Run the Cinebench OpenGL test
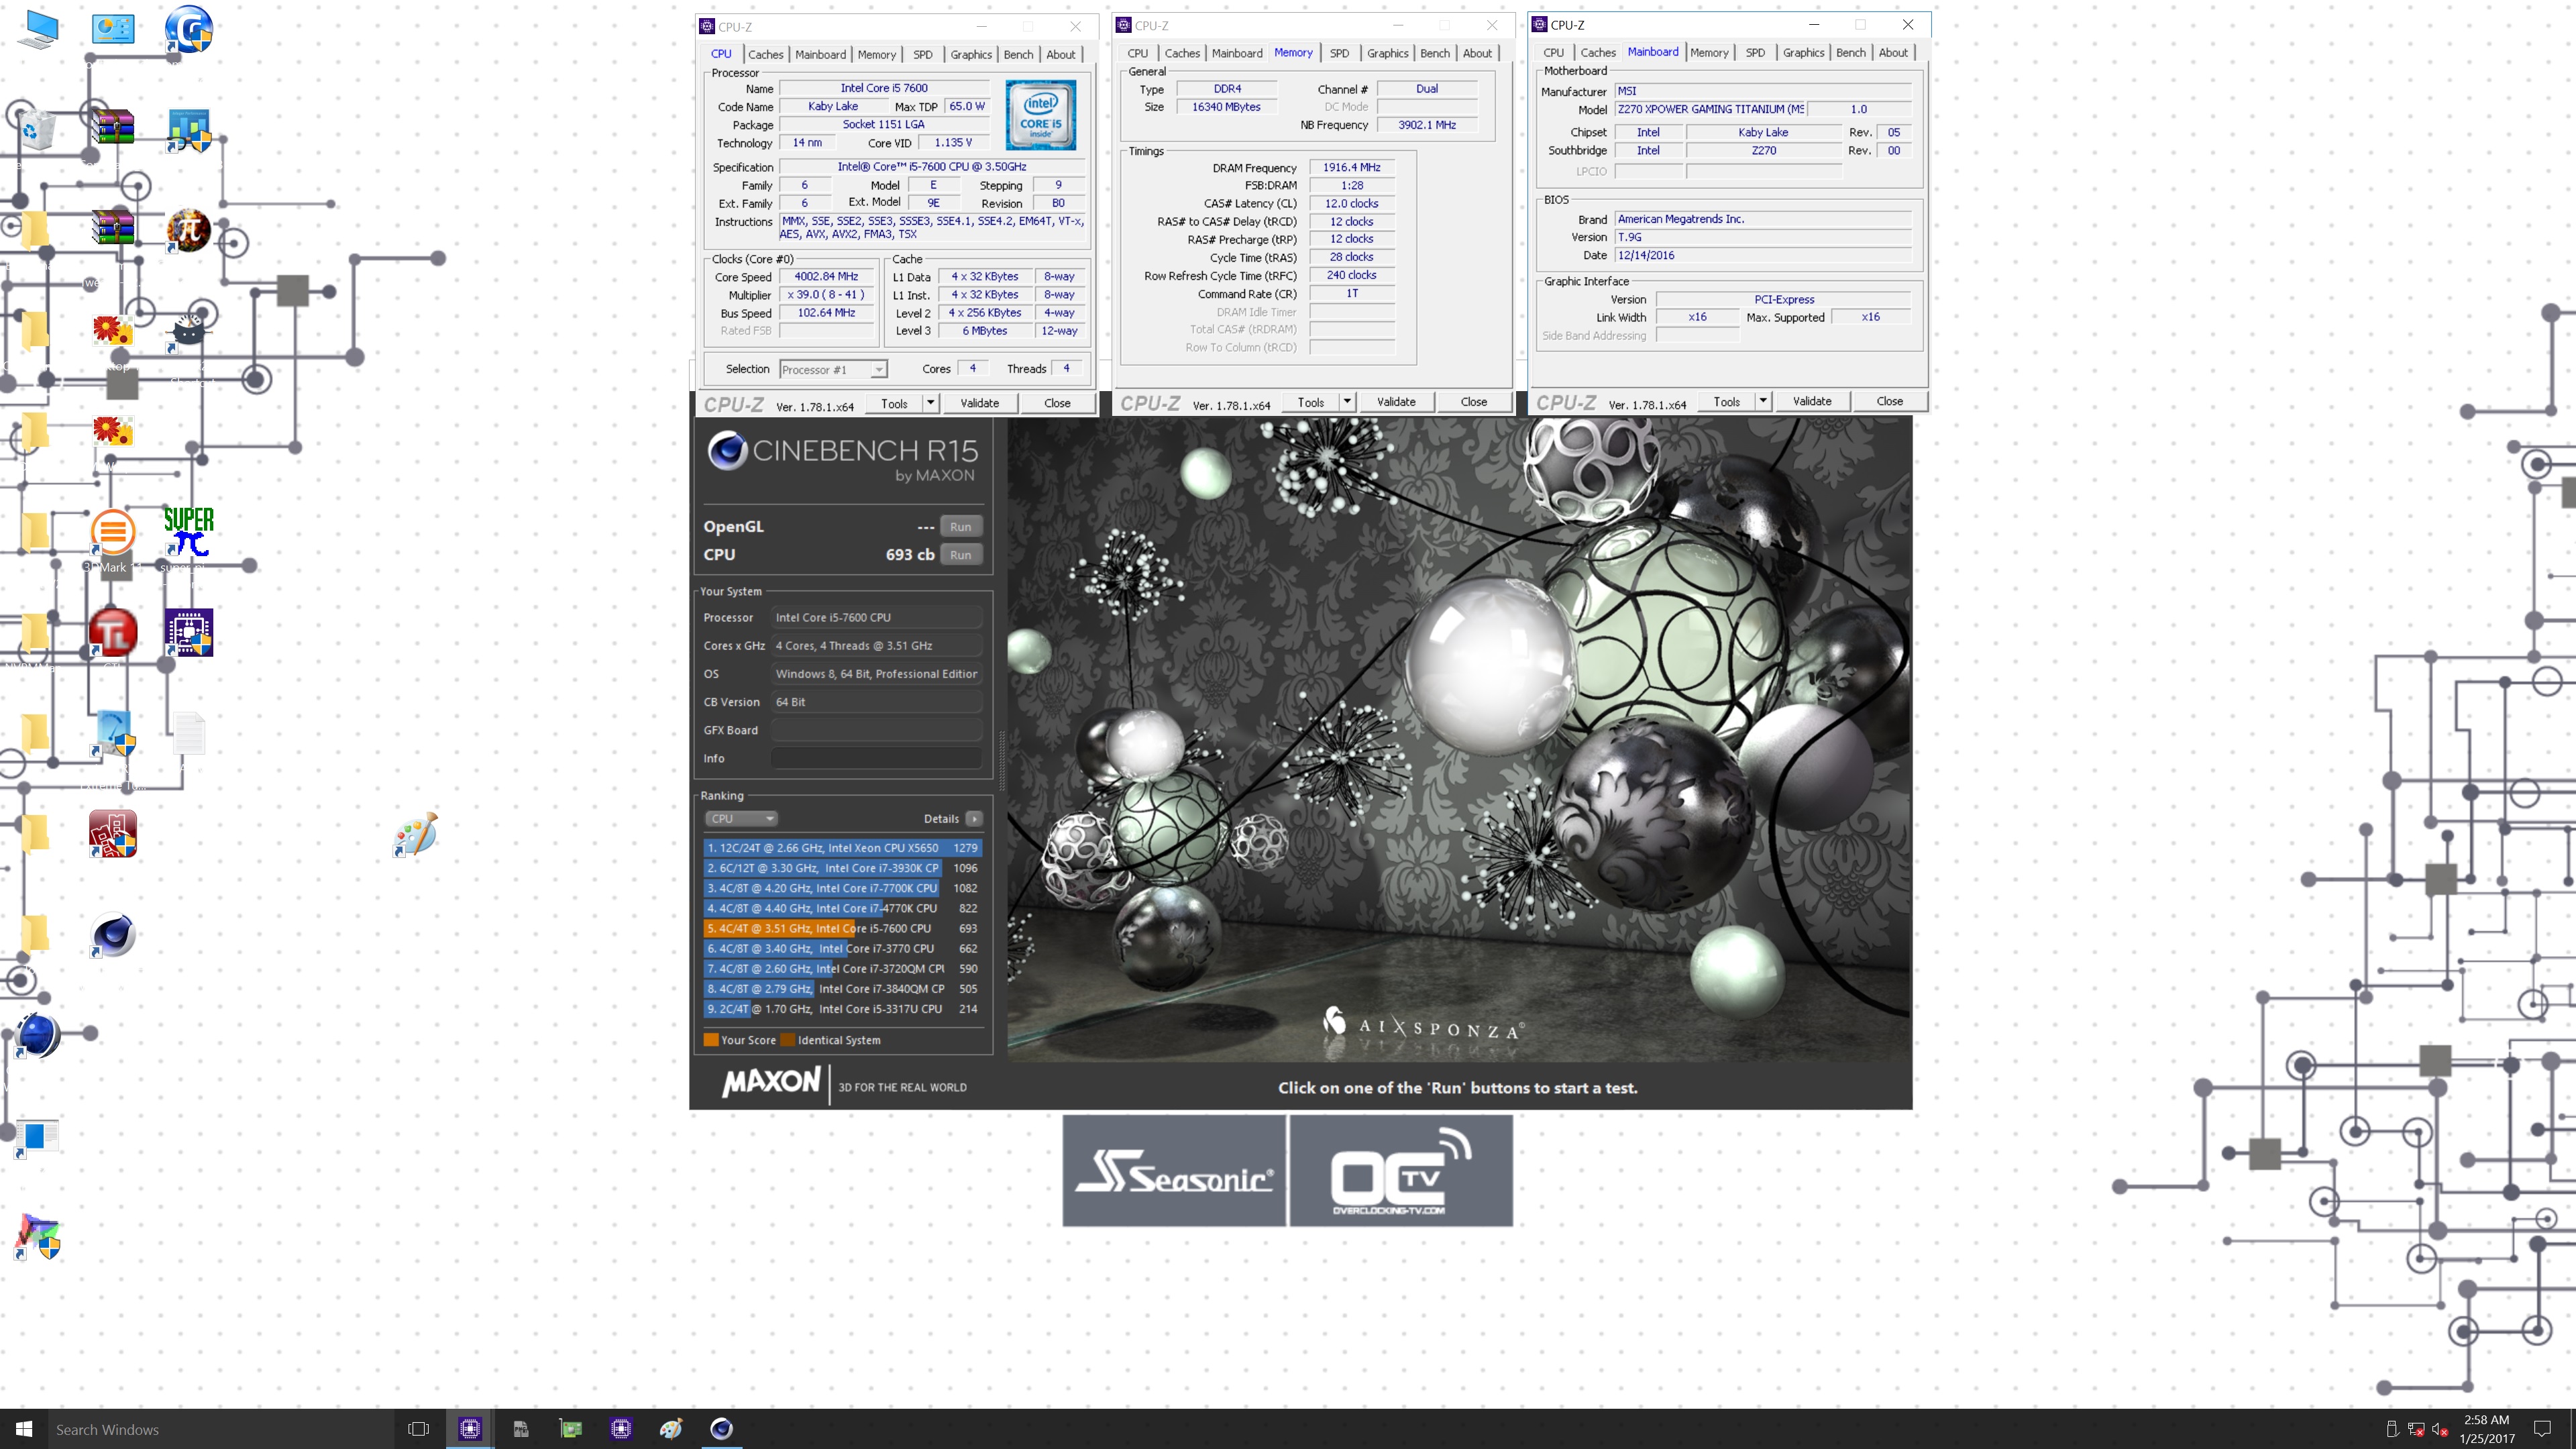 click(960, 527)
